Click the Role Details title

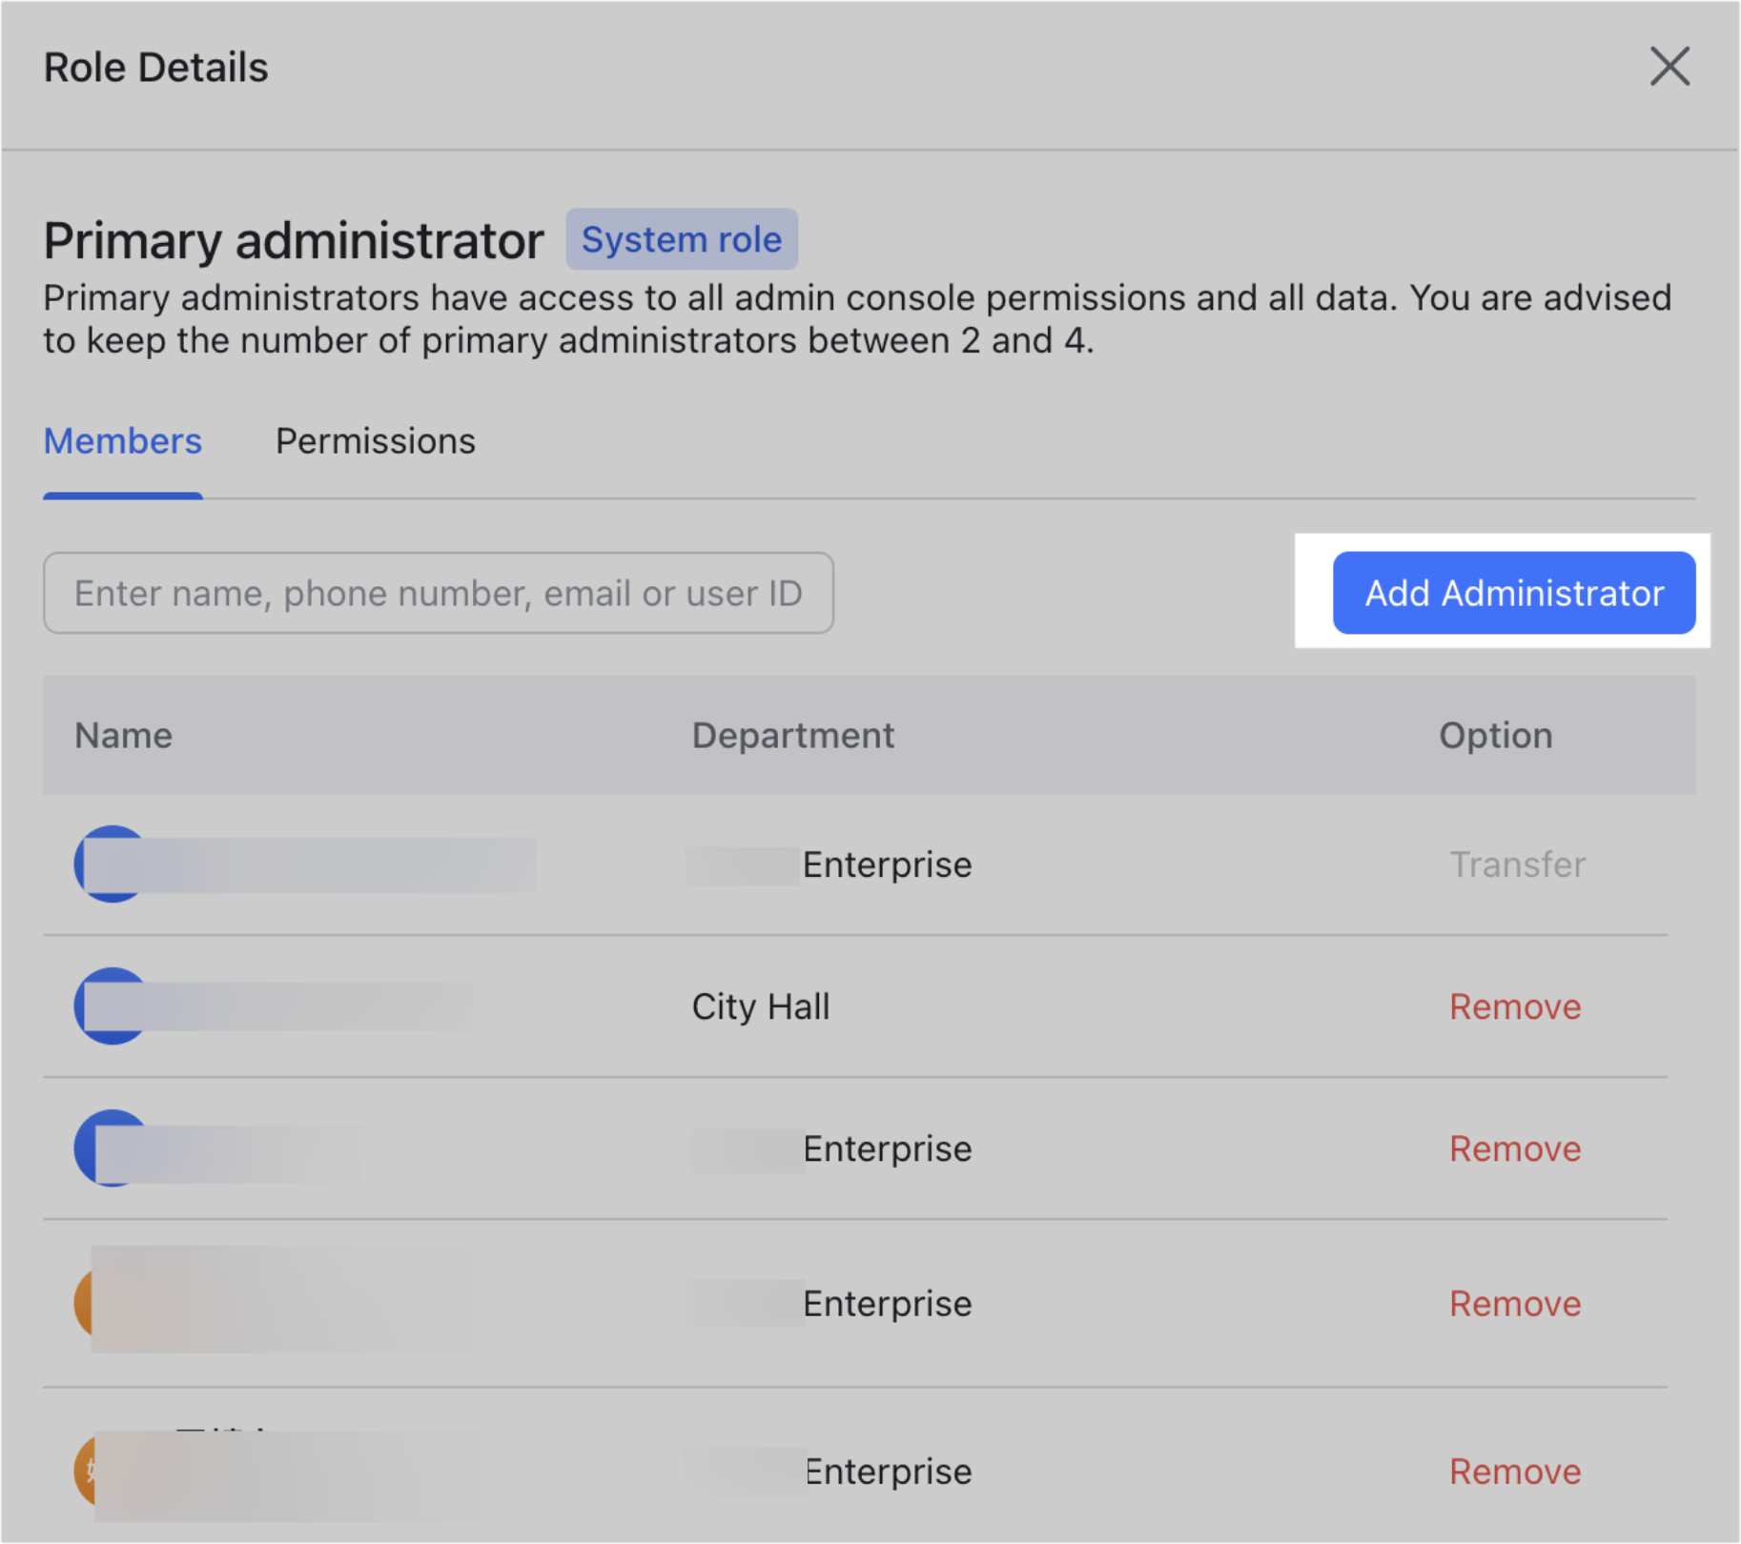click(155, 66)
